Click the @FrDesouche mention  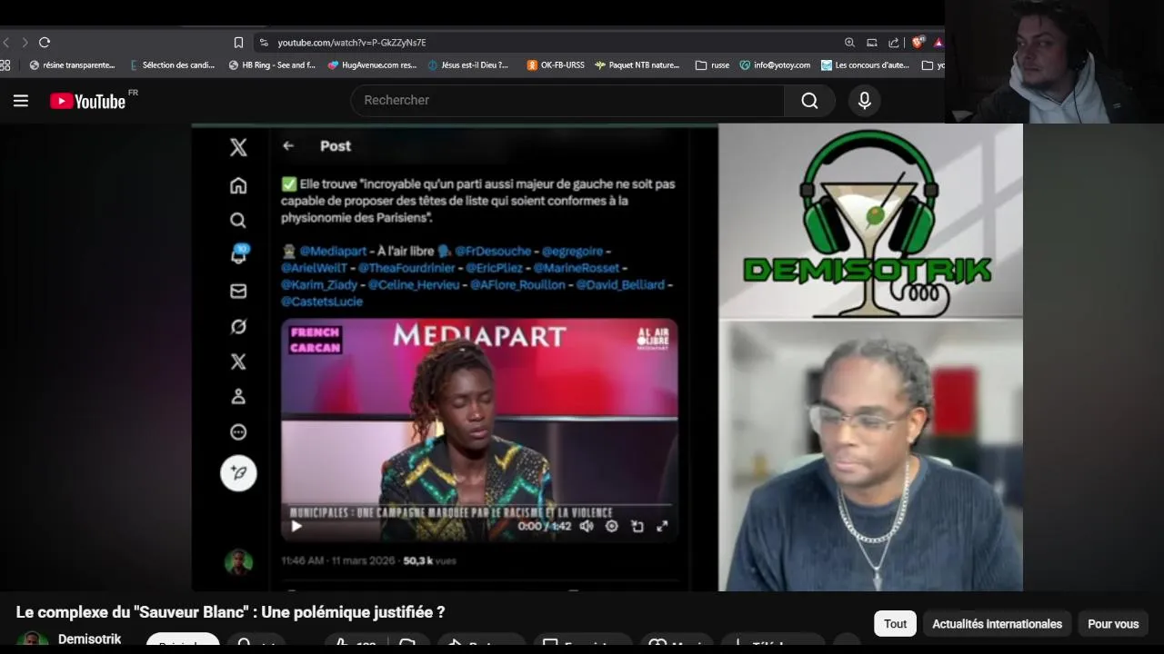coord(493,251)
